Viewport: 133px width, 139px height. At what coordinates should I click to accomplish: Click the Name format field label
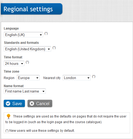point(14,86)
